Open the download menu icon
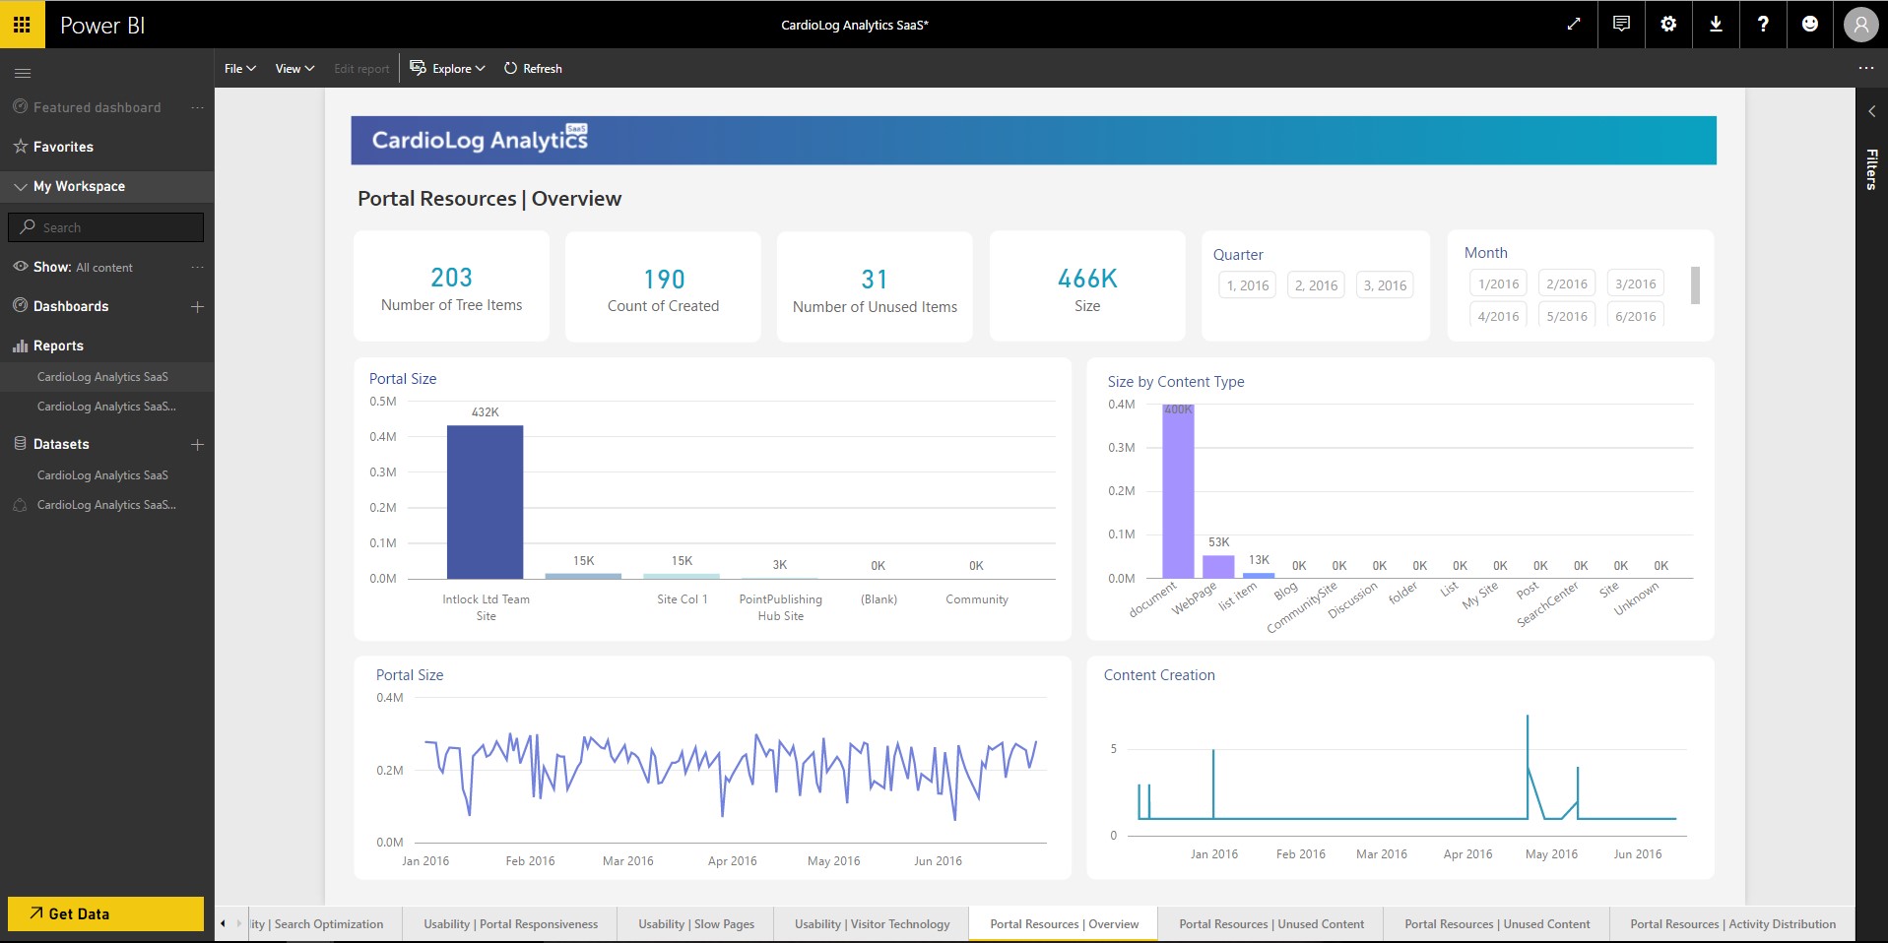Screen dimensions: 1888x943 tap(1716, 24)
